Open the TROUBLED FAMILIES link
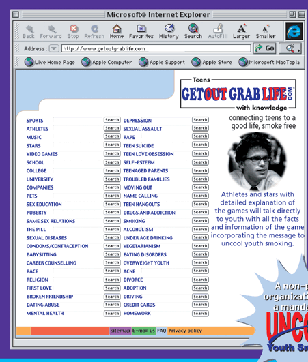Viewport: 308px width, 362px height. 146,179
